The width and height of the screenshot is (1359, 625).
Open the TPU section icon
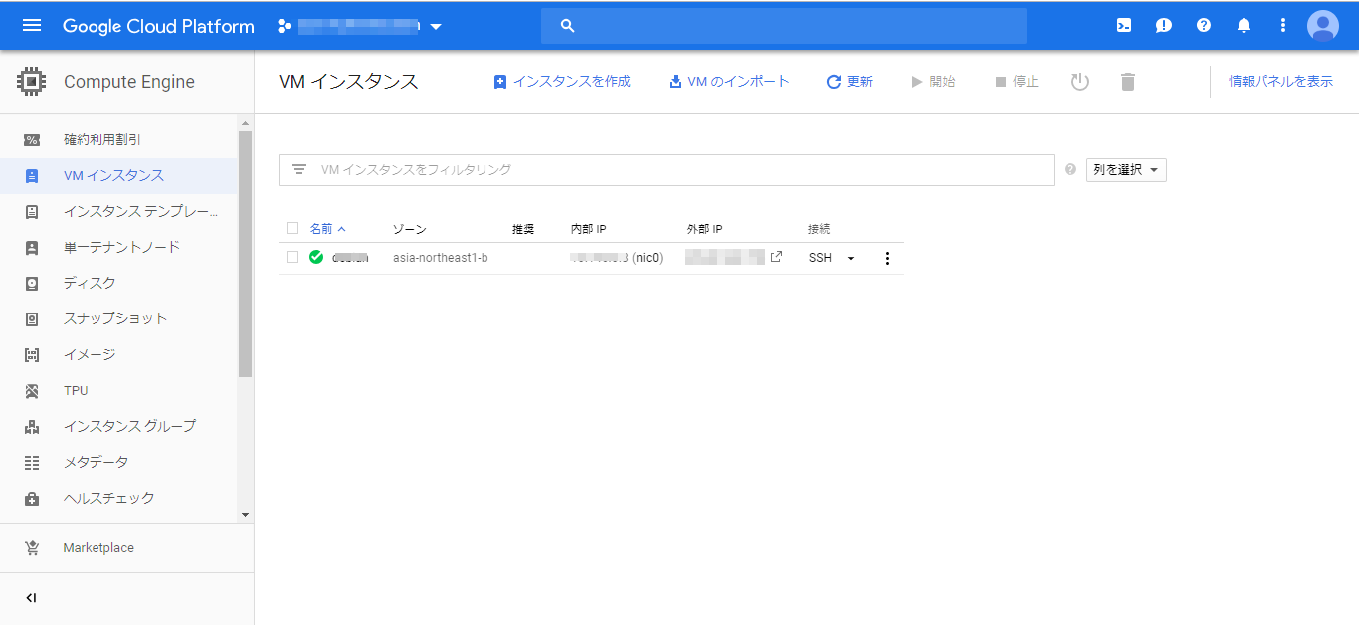[30, 390]
